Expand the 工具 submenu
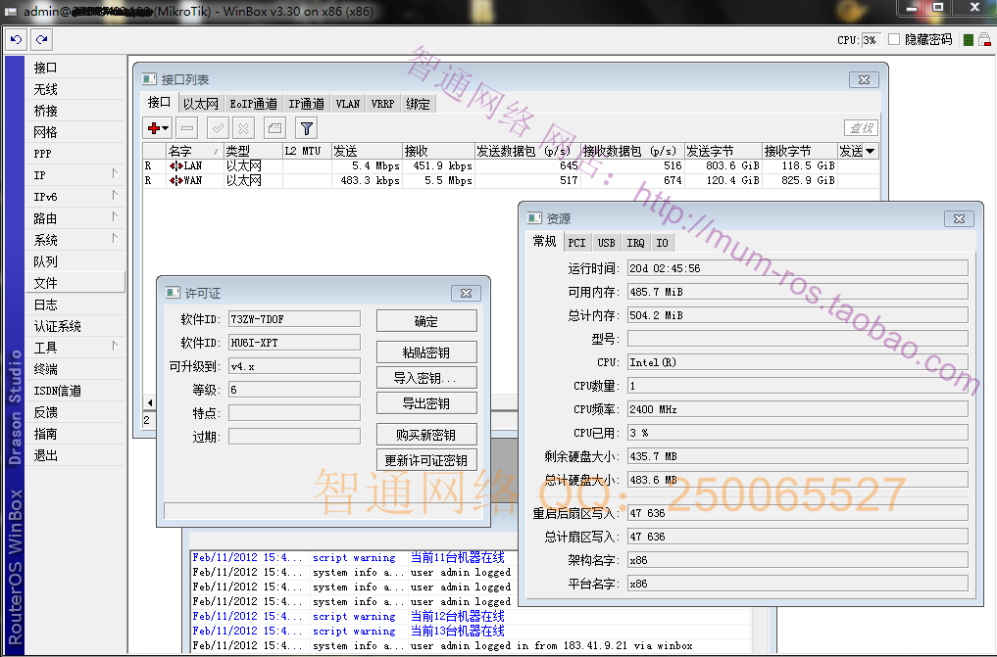 45,347
